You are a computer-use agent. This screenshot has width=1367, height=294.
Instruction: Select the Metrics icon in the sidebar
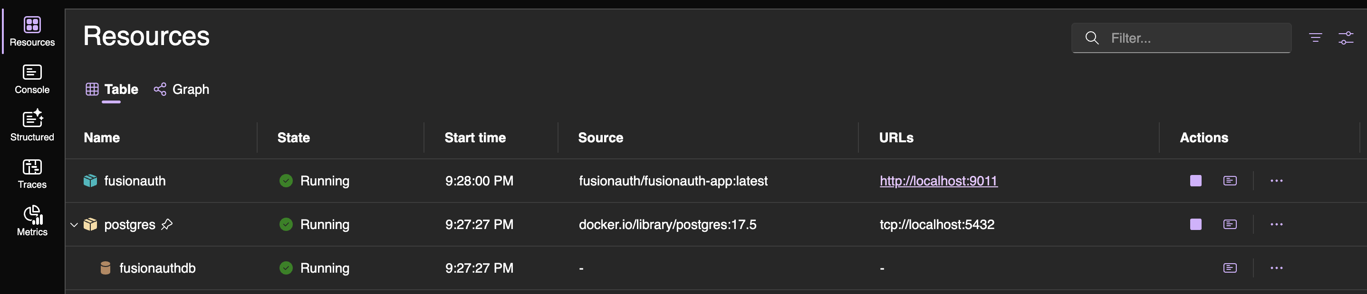coord(32,219)
